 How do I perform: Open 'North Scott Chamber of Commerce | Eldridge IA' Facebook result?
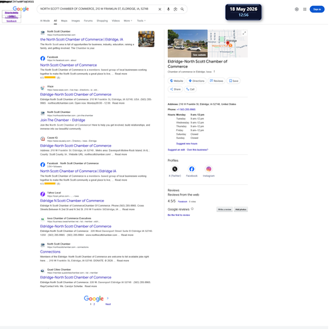tap(78, 171)
